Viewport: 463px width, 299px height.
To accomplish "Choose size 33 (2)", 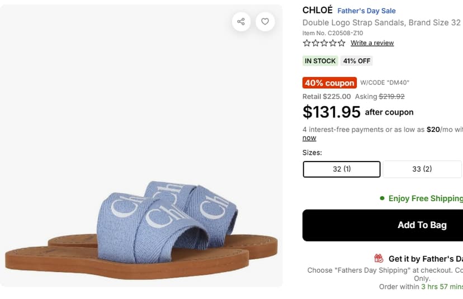I will pos(422,169).
